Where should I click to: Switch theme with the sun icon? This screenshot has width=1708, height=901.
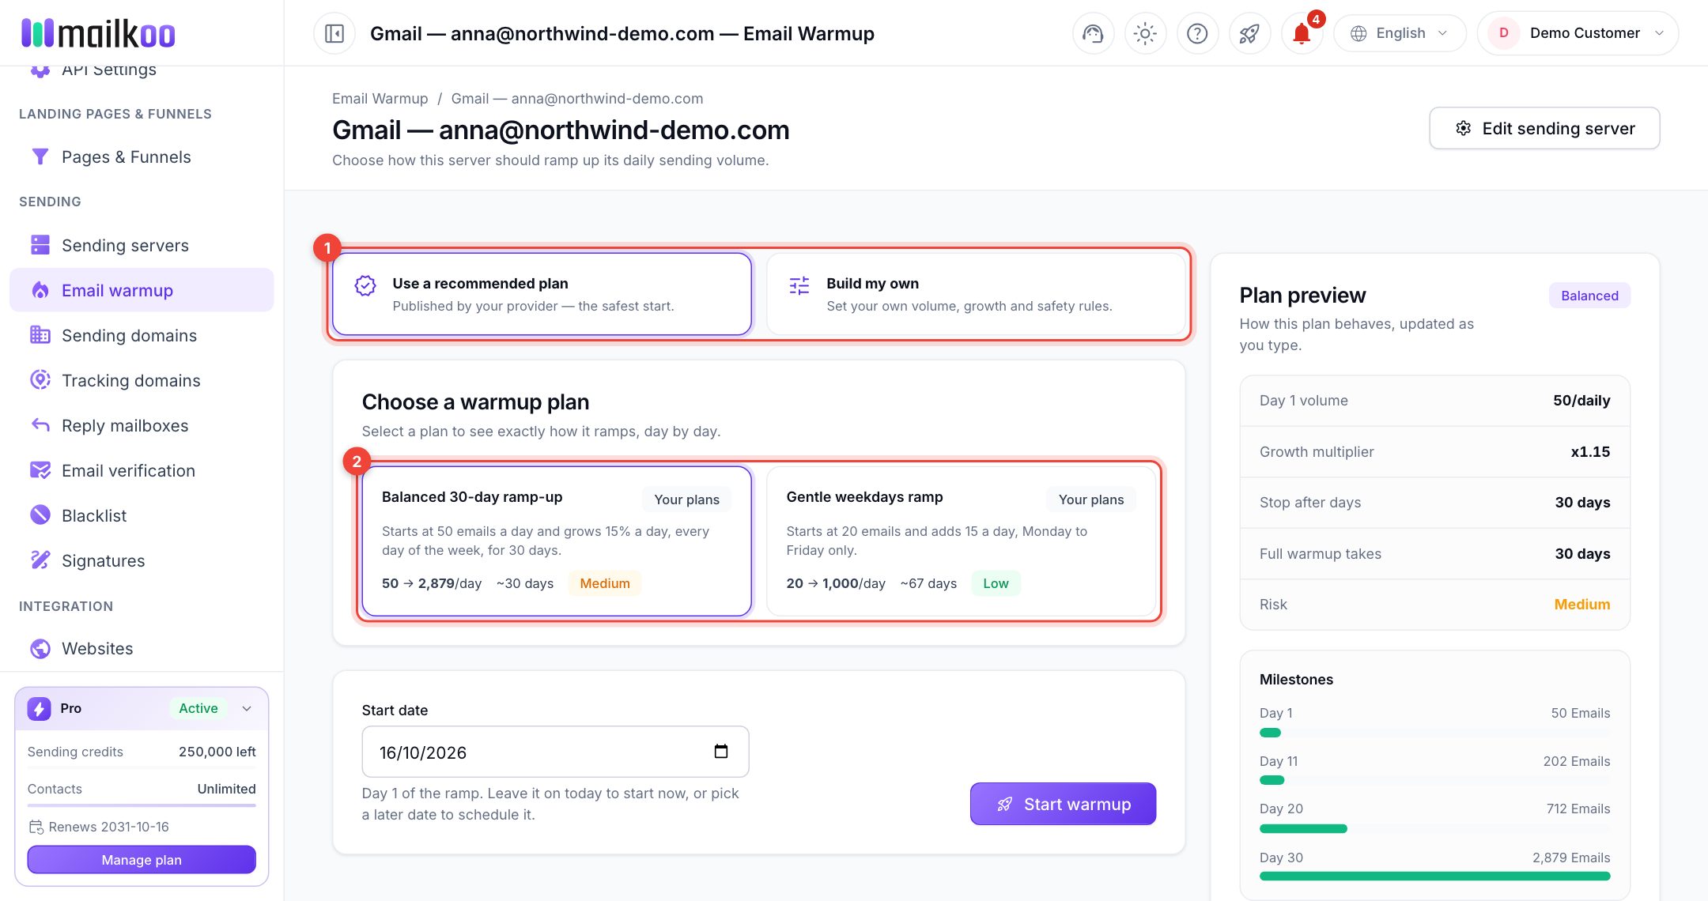[1145, 33]
